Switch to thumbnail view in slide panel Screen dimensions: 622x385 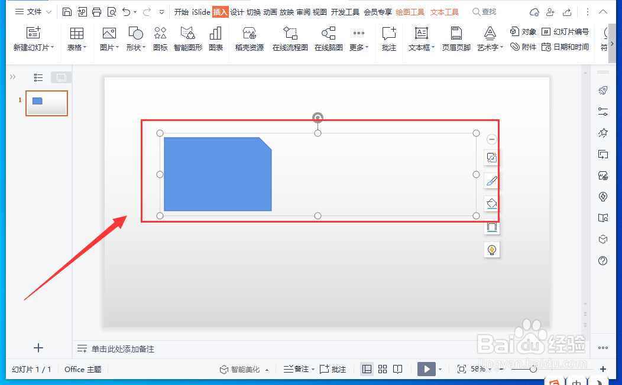click(x=61, y=77)
